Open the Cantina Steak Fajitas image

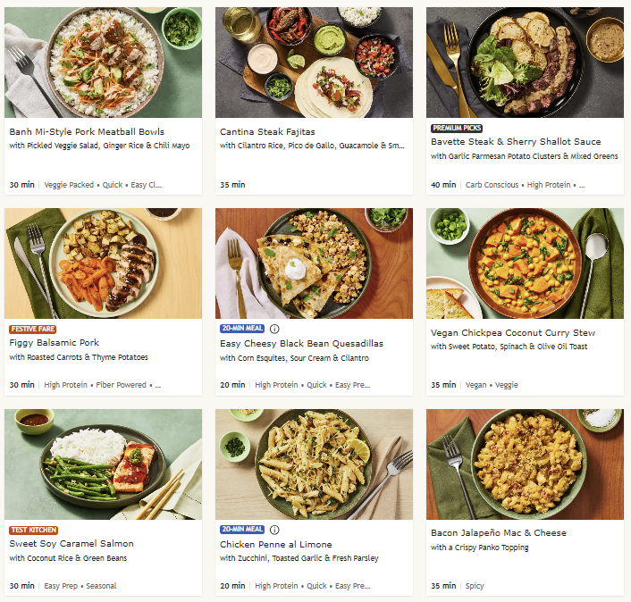tap(314, 63)
